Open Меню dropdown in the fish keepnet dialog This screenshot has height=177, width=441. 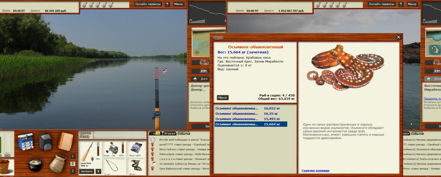pos(223,98)
